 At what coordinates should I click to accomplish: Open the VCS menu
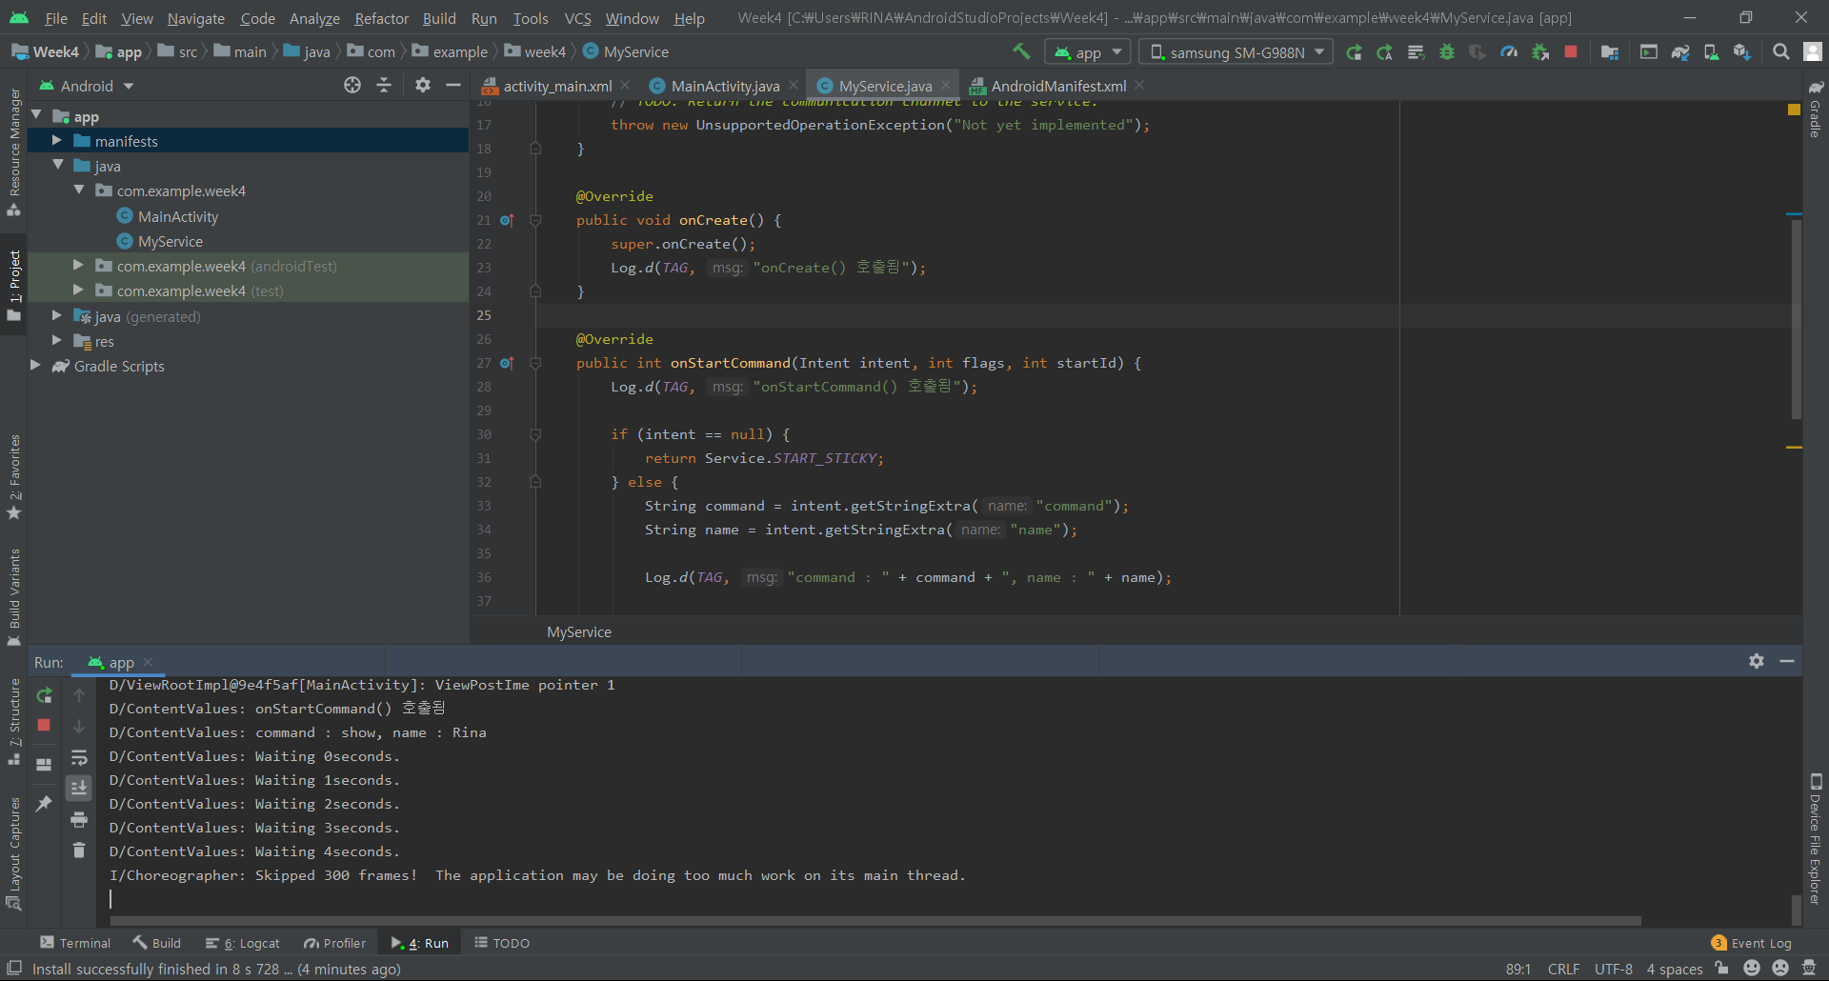(x=577, y=18)
